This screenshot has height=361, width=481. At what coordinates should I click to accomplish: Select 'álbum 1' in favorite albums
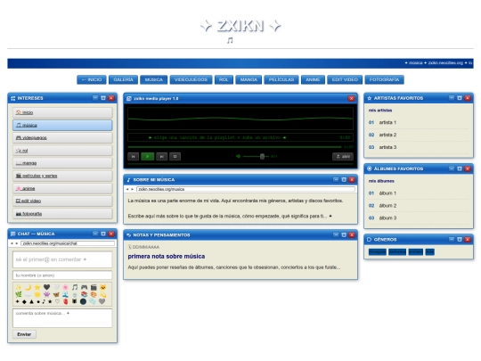pos(419,193)
